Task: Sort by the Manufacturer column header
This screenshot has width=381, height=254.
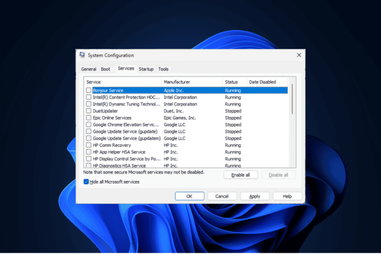Action: (192, 82)
